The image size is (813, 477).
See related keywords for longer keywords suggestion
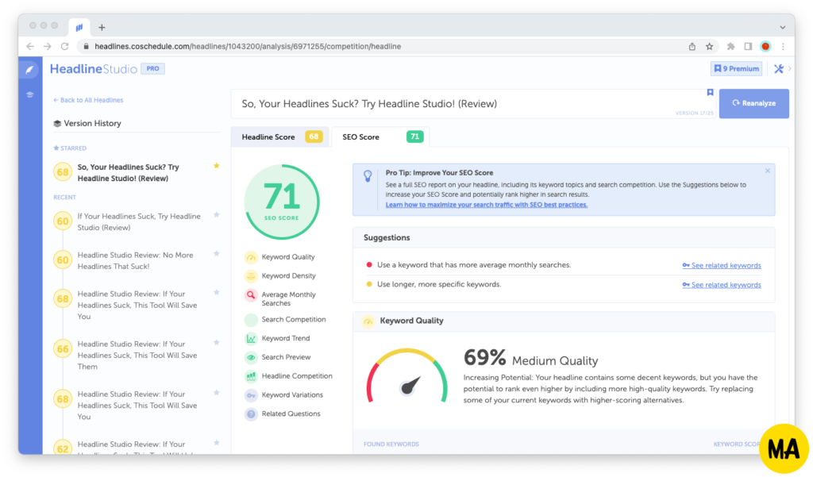coord(722,285)
